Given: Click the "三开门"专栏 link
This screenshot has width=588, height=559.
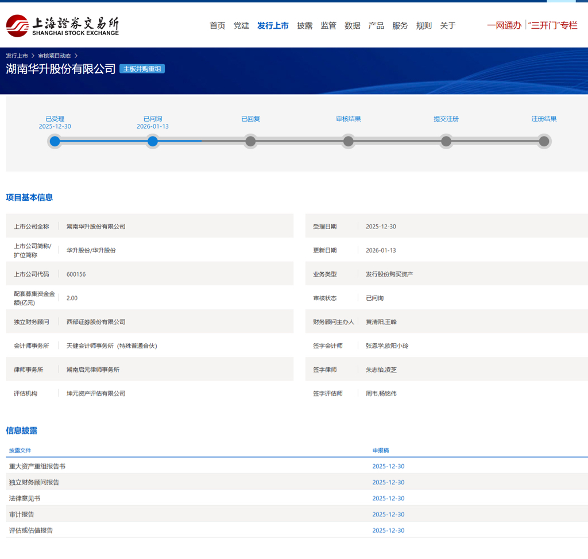Looking at the screenshot, I should point(552,26).
